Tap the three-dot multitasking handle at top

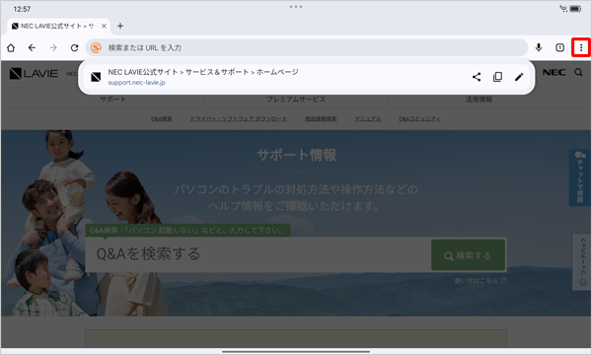click(x=296, y=7)
